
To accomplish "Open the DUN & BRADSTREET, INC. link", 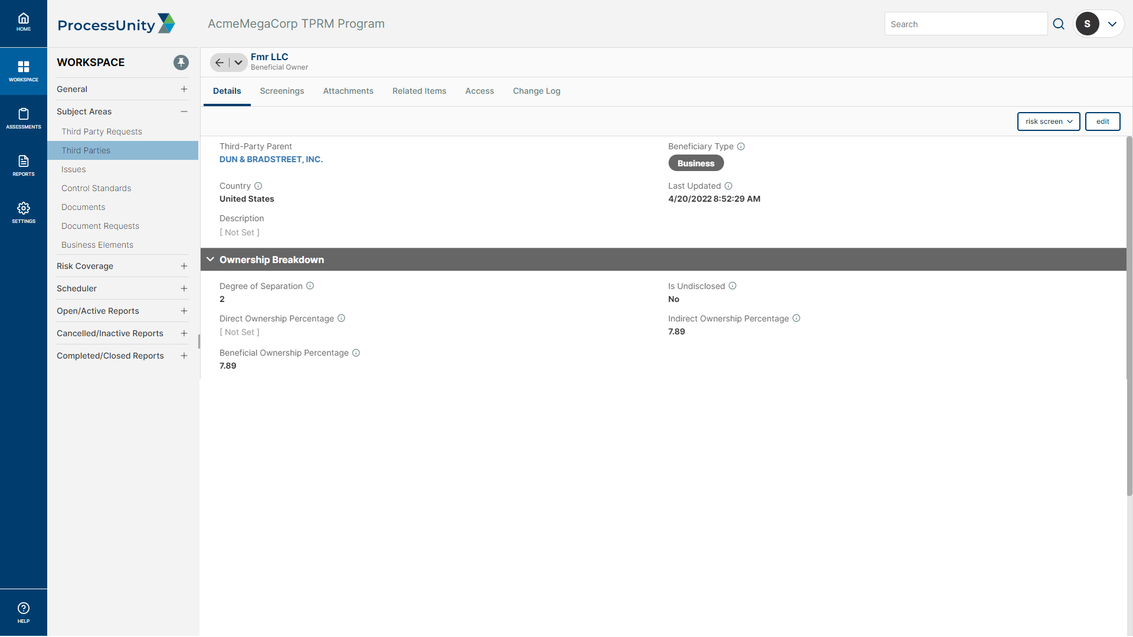I will coord(271,159).
